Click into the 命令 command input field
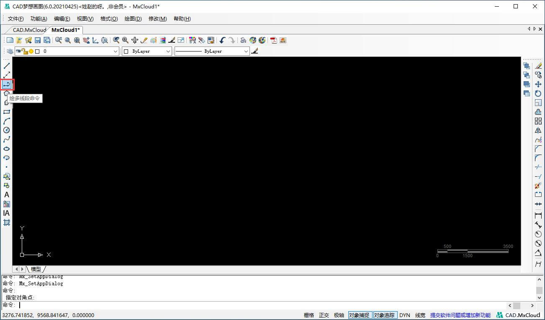Screen dimensions: 545x320 tap(262, 305)
